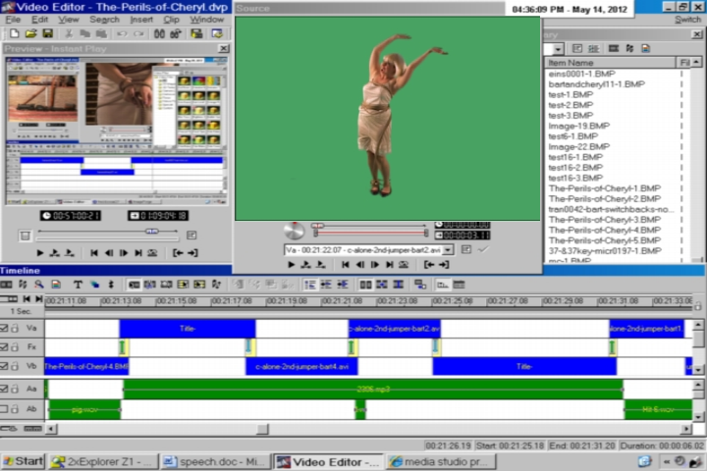The height and width of the screenshot is (471, 707).
Task: Switch to 2xExplorer Z1 taskbar button
Action: [103, 461]
